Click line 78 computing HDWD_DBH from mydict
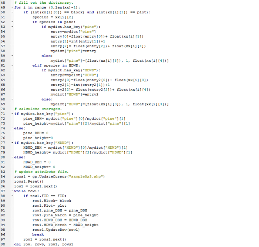Screen dimensions: 259x247 [x=75, y=148]
